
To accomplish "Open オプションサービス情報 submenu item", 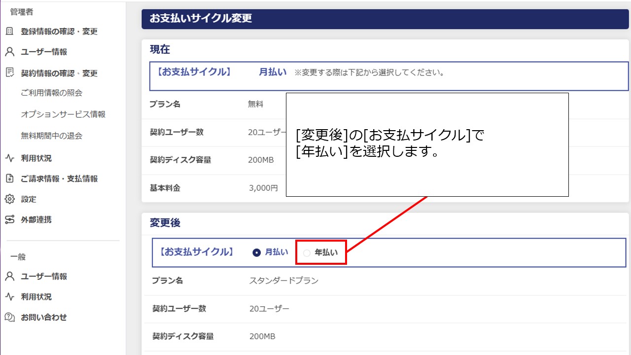I will 63,114.
